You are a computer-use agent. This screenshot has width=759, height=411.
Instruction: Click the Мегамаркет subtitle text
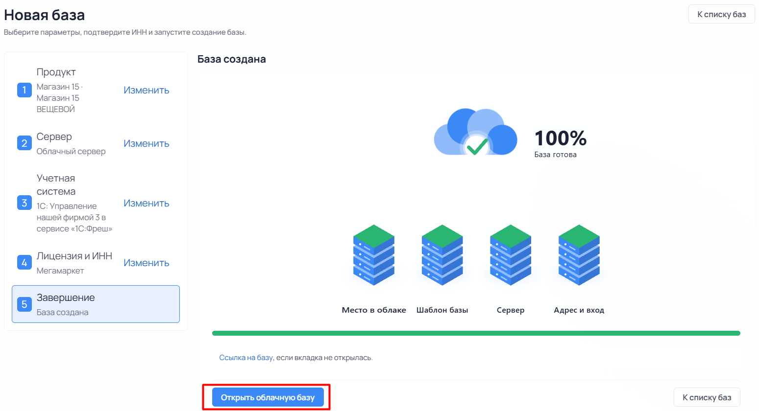pyautogui.click(x=60, y=271)
